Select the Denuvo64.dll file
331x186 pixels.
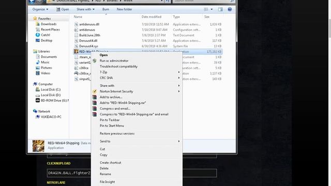[88, 41]
